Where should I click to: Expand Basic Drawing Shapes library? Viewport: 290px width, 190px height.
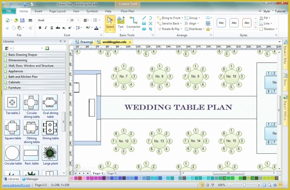pos(35,54)
